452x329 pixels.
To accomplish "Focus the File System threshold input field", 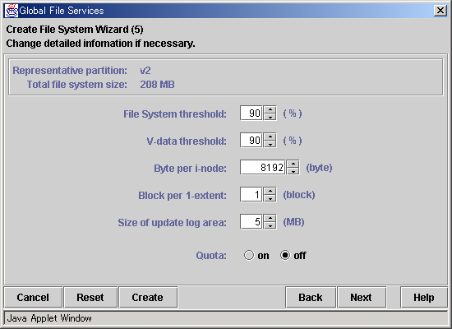I will [x=251, y=114].
